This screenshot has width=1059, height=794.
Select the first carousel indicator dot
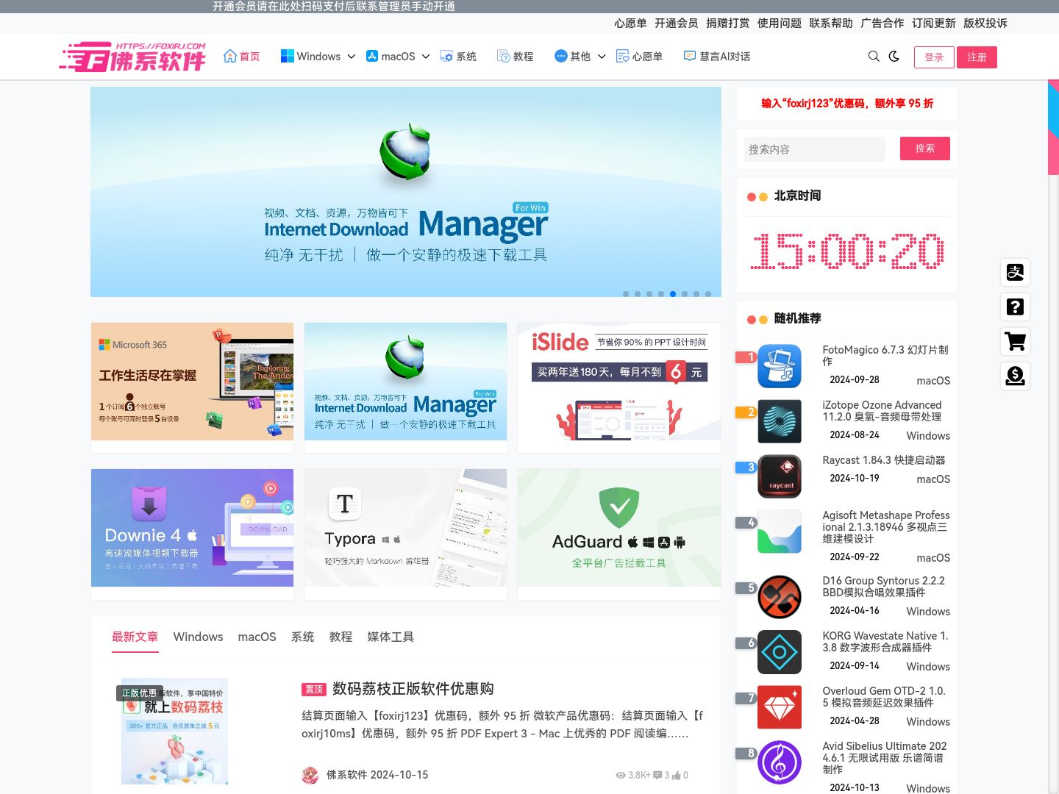626,294
